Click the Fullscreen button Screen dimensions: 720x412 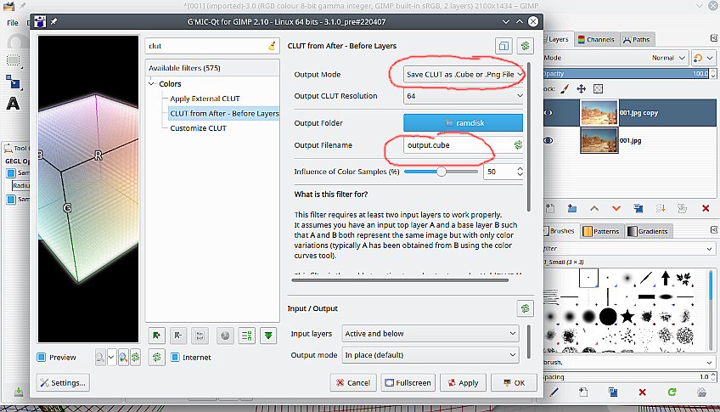click(x=408, y=382)
